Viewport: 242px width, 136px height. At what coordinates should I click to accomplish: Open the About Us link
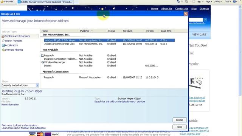pos(166,9)
